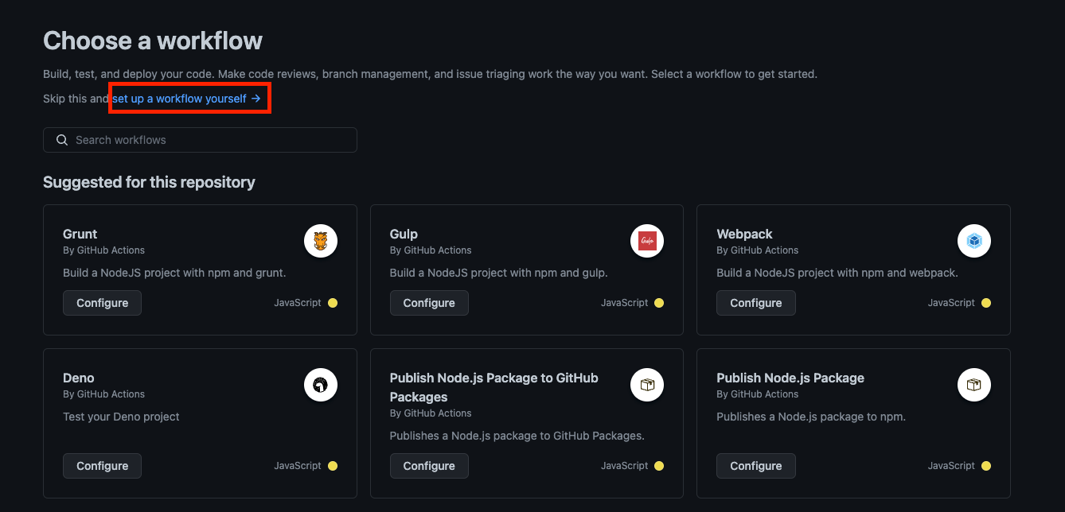Click 'By GitHub Actions' under the Deno title
1065x512 pixels.
coord(103,394)
